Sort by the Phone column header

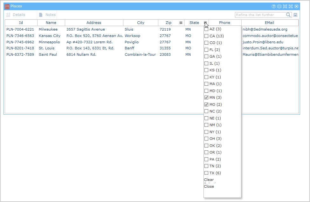pos(224,23)
